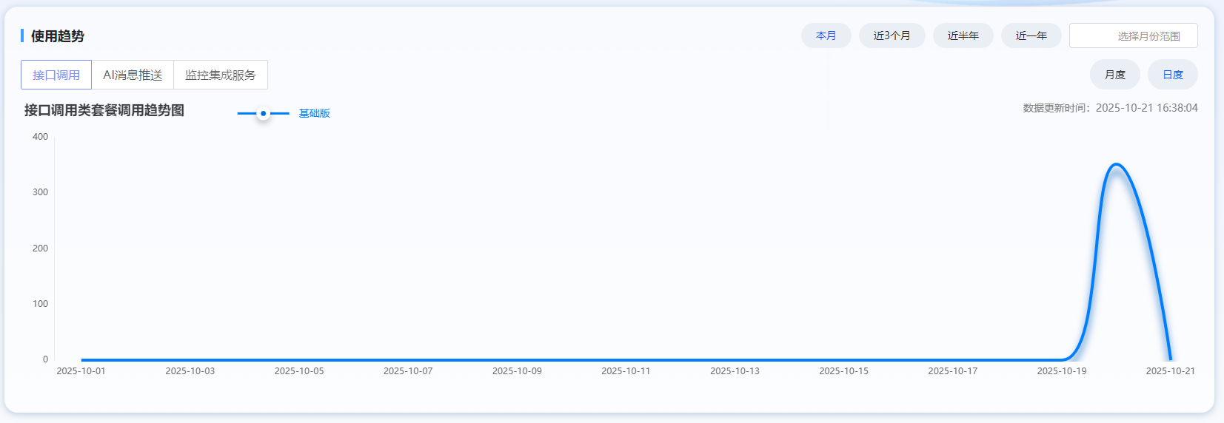Image resolution: width=1224 pixels, height=423 pixels.
Task: Switch the chart to 日度 view
Action: [1172, 75]
